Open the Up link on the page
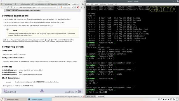Image resolution: width=179 pixels, height=101 pixels. point(42,90)
